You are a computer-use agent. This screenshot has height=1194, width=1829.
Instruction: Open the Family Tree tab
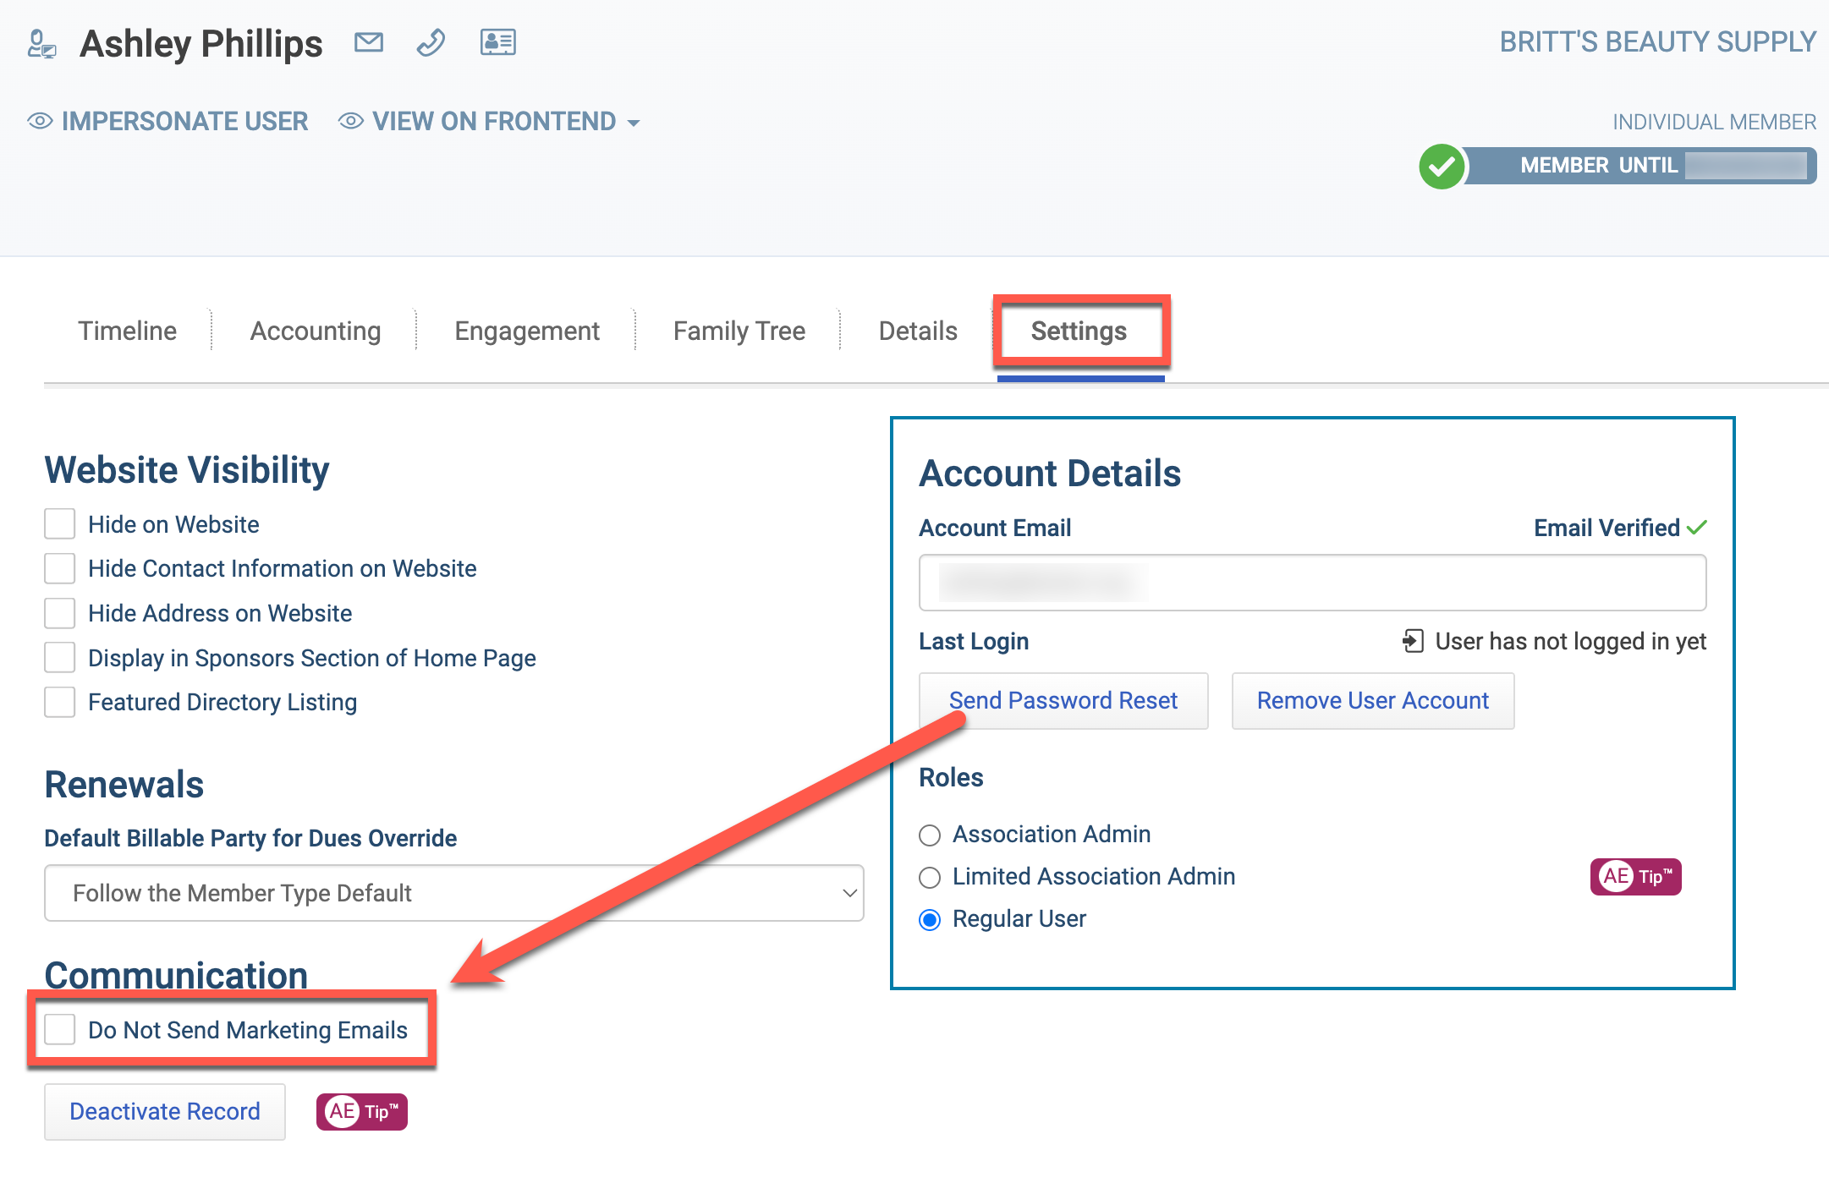coord(739,331)
